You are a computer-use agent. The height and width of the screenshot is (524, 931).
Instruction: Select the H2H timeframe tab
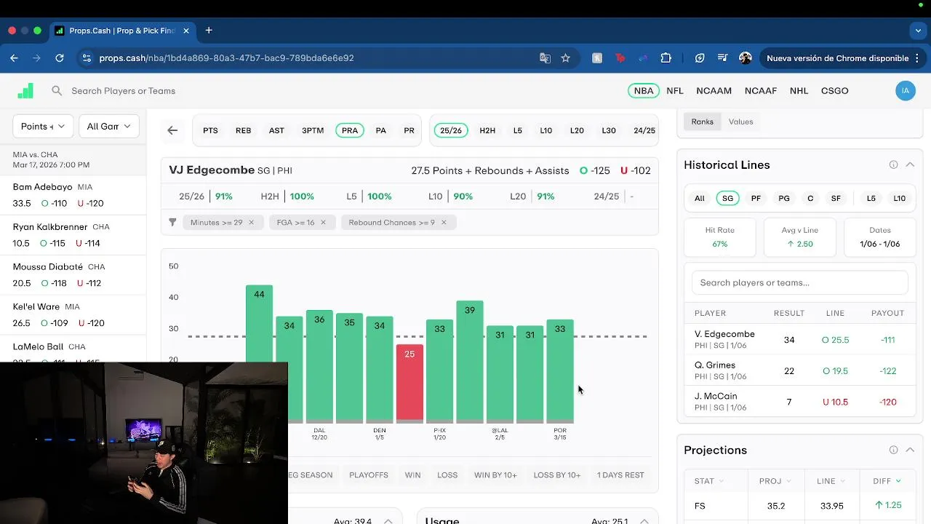(x=487, y=130)
